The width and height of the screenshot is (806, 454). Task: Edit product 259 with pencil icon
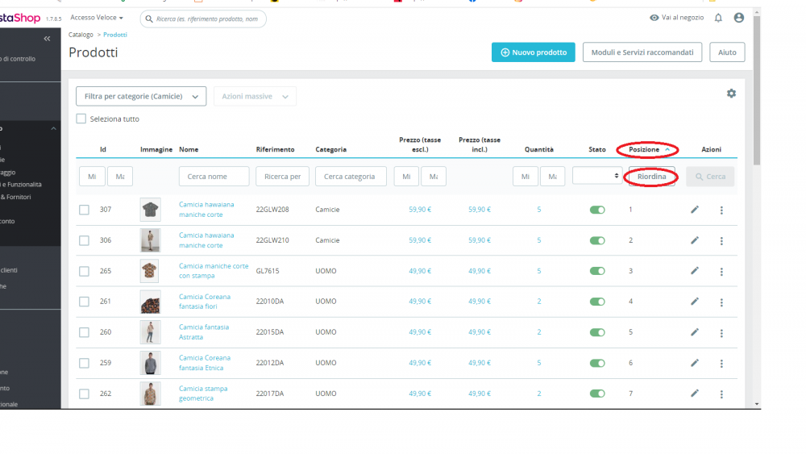tap(695, 363)
